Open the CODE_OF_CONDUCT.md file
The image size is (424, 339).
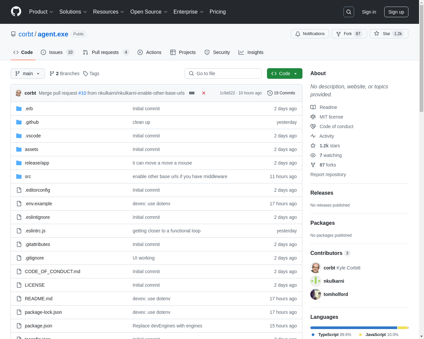52,271
